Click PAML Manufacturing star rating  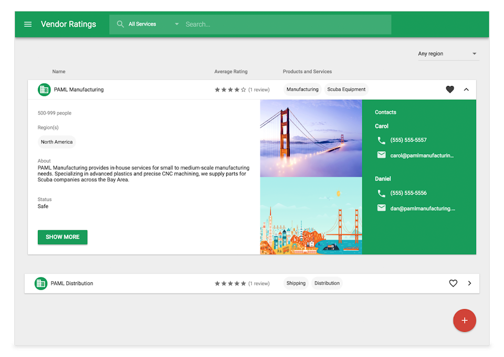tap(230, 90)
